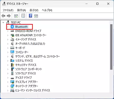The height and width of the screenshot is (99, 114).
Task: Open the ファイル(F) menu
Action: (8, 10)
